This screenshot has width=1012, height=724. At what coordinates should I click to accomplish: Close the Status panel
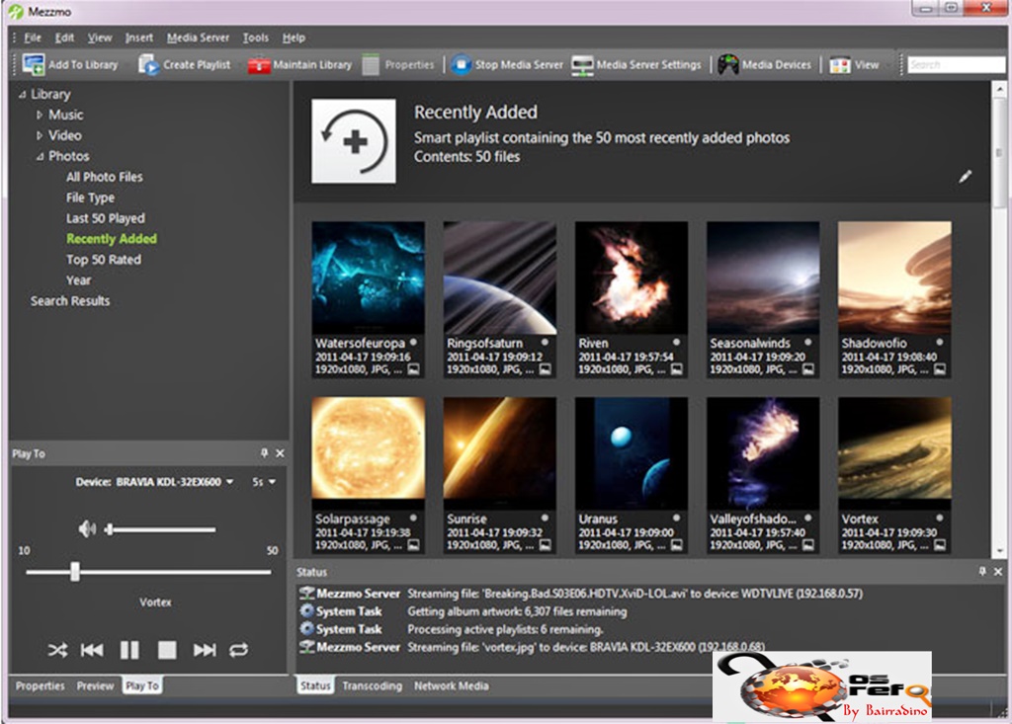click(998, 571)
